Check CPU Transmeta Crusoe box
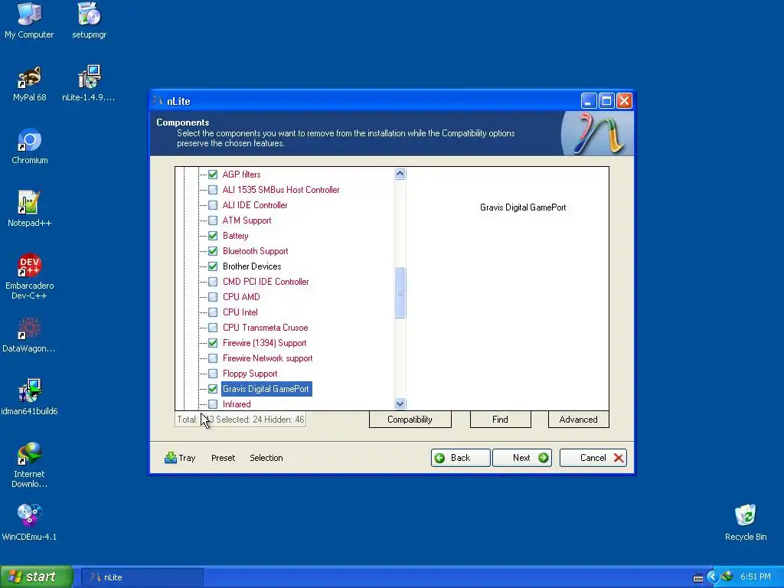Screen dimensions: 784x588 (213, 328)
